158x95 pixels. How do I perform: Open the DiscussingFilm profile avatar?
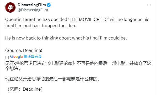(10, 7)
